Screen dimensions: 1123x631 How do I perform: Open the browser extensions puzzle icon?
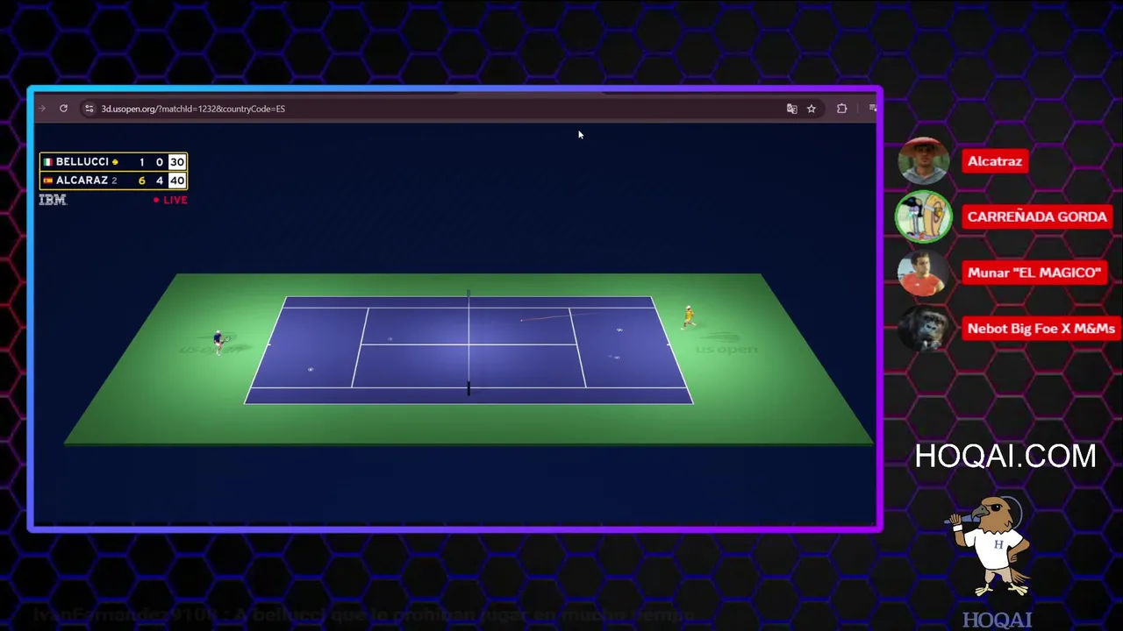click(842, 109)
